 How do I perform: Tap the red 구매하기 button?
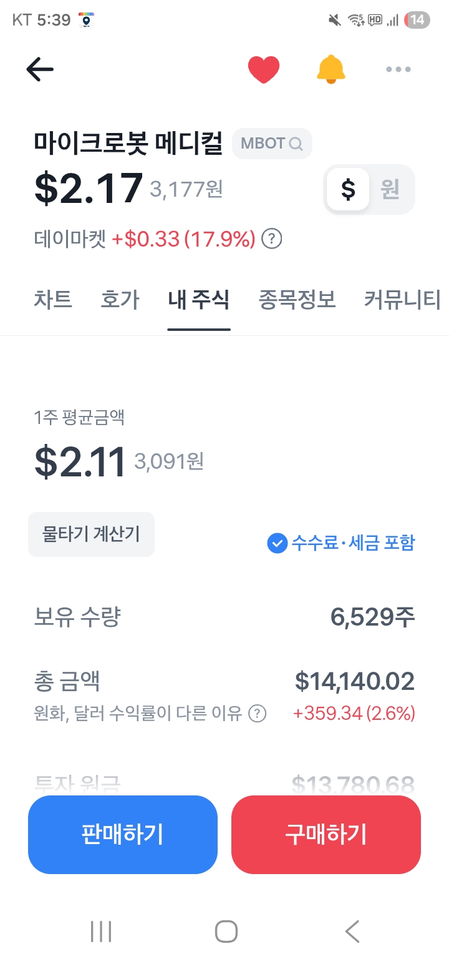click(326, 834)
